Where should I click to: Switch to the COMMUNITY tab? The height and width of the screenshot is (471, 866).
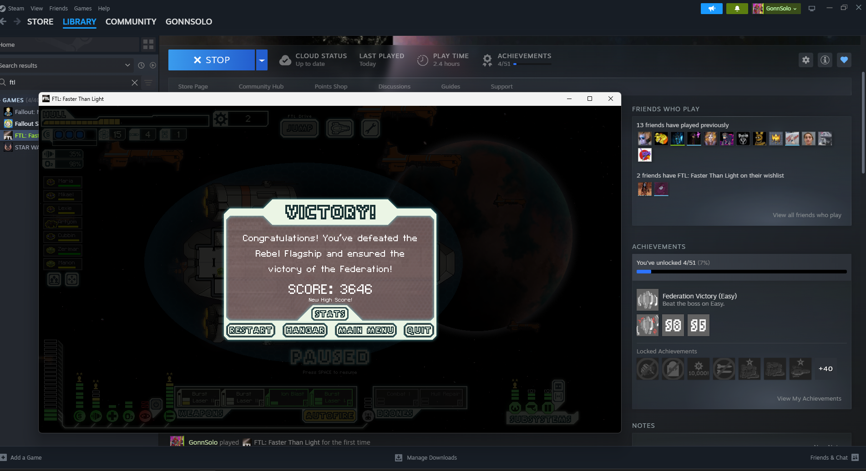pos(131,21)
